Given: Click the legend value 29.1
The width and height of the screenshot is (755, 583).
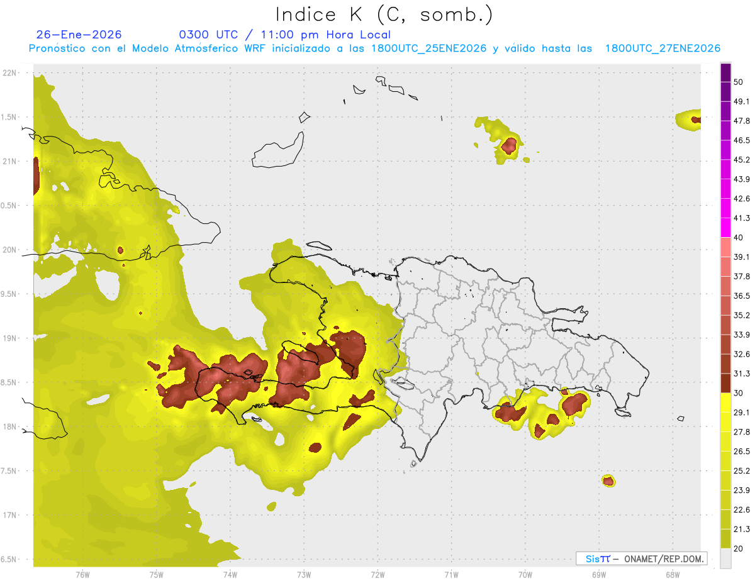Looking at the screenshot, I should click(742, 413).
